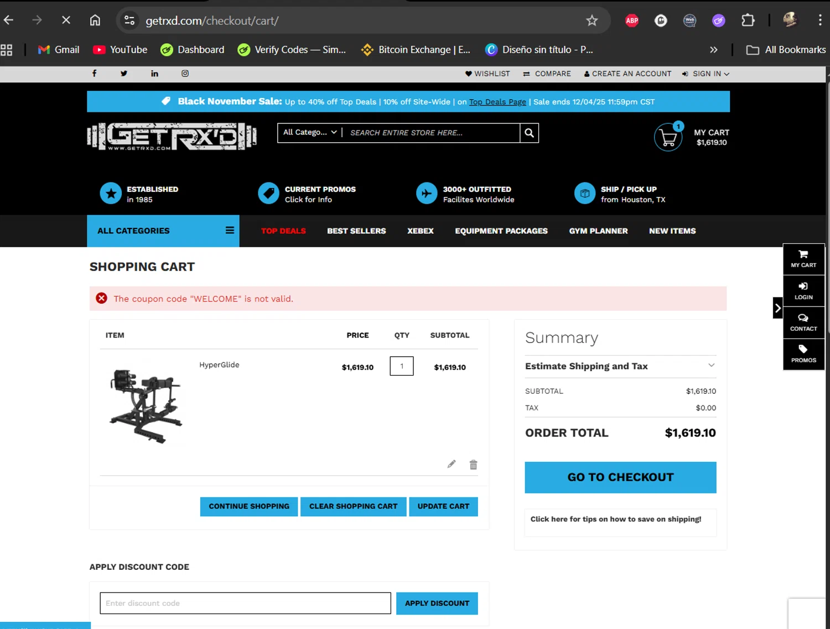
Task: Open the Gym Planner menu item
Action: pos(598,231)
